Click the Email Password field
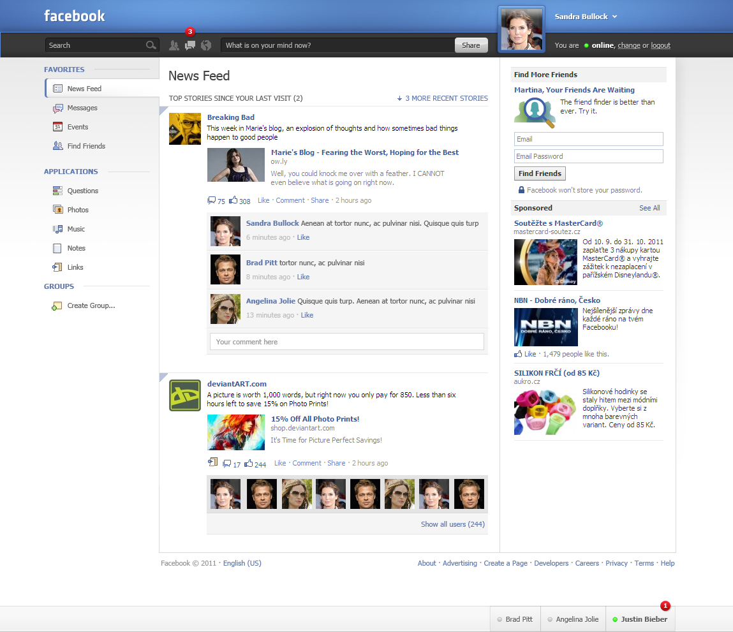733x632 pixels. tap(589, 156)
